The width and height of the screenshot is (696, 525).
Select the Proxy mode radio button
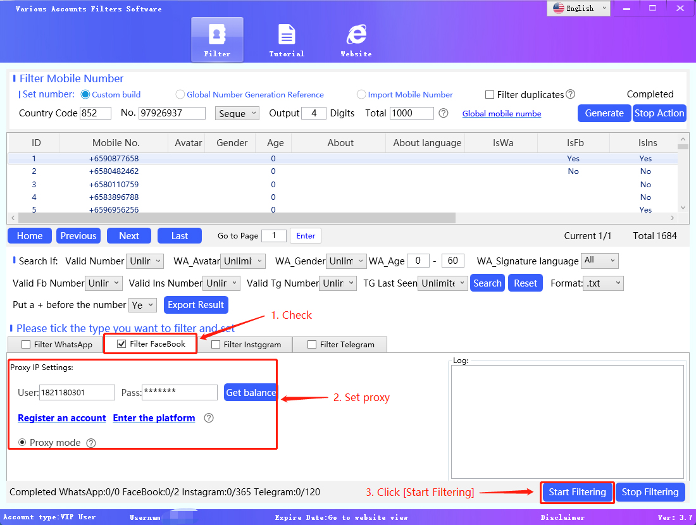coord(22,443)
